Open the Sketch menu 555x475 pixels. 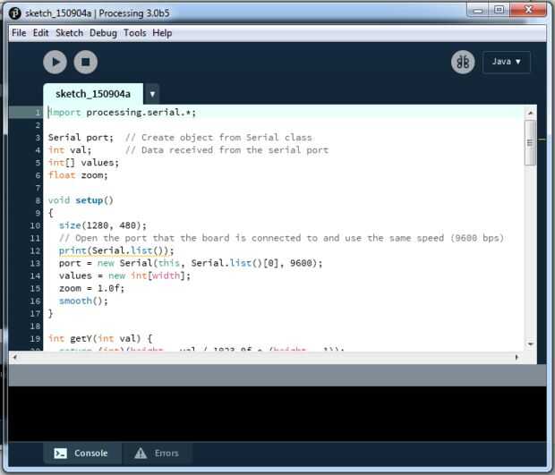[69, 33]
